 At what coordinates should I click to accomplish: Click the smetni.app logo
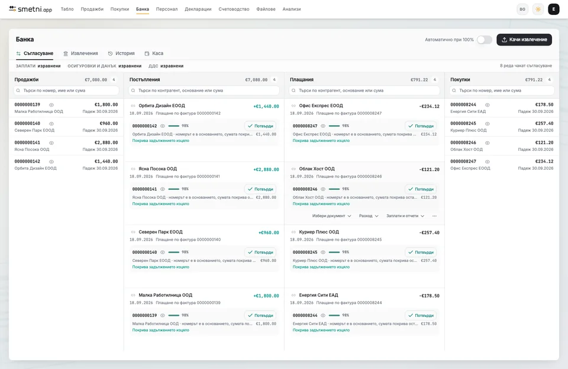coord(30,9)
